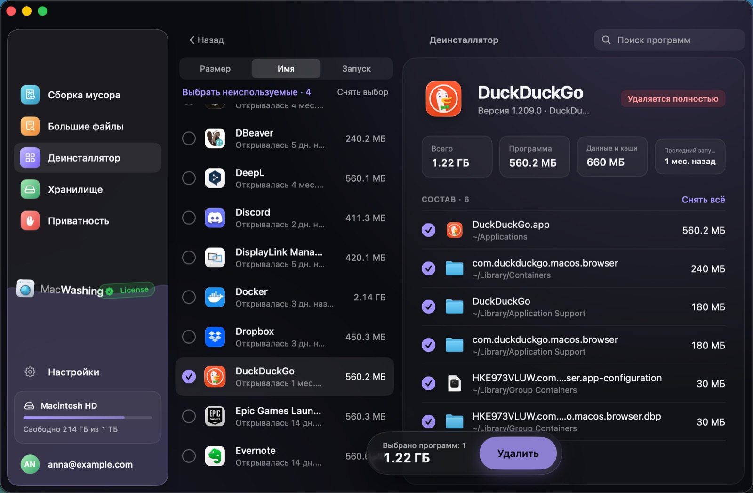
Task: Open the Приватность hand icon
Action: [30, 221]
